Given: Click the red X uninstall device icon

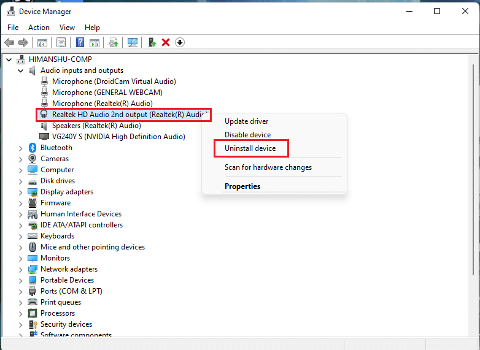Looking at the screenshot, I should [x=165, y=42].
